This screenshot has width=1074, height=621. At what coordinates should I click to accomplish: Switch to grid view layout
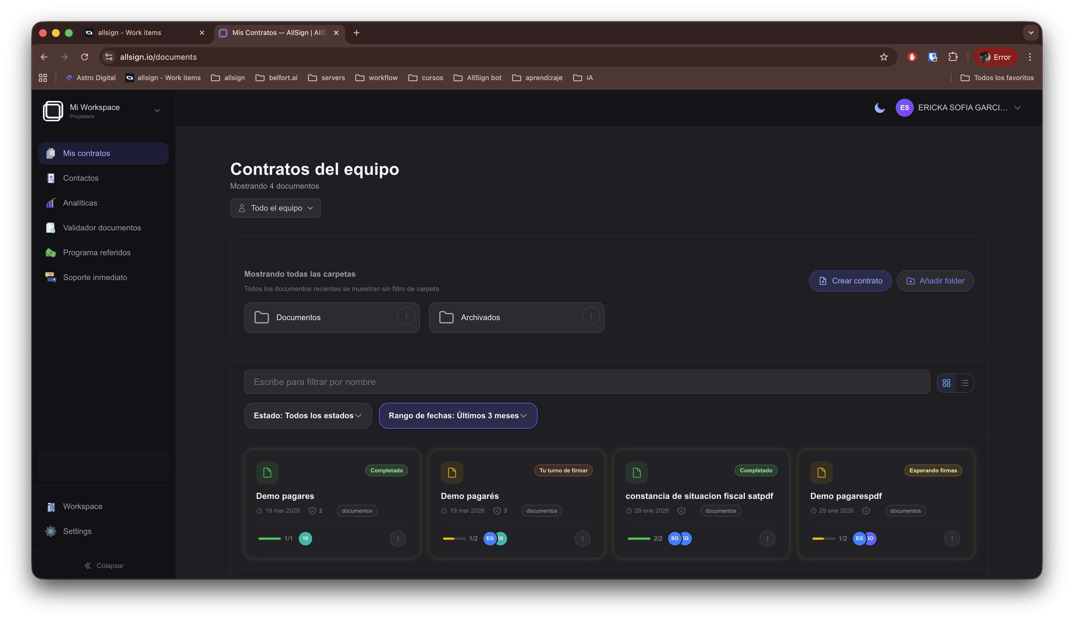pos(946,383)
